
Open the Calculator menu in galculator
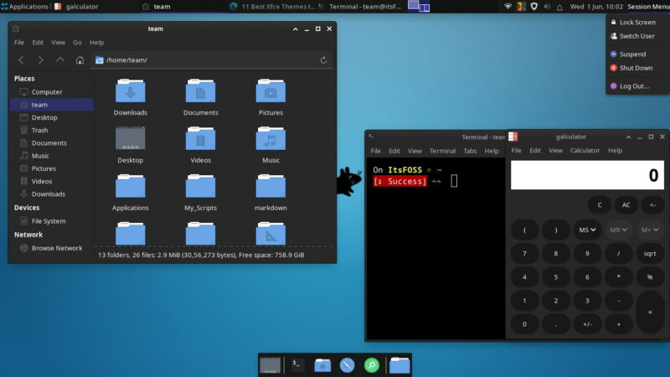(x=585, y=151)
